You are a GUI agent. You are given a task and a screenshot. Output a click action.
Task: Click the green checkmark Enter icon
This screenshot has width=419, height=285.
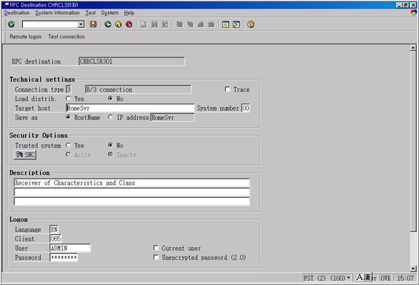click(x=11, y=24)
